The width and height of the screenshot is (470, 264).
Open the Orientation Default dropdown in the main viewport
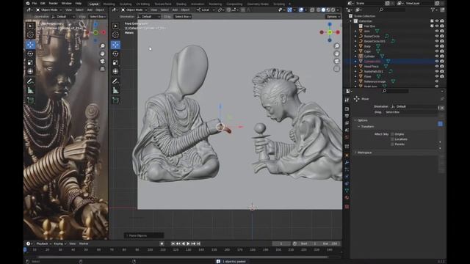pos(148,16)
